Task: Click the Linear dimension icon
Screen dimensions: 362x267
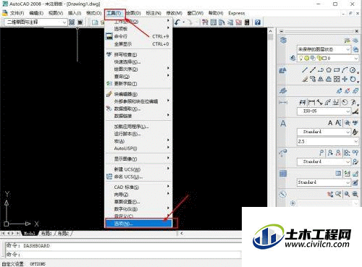Action: pos(311,102)
